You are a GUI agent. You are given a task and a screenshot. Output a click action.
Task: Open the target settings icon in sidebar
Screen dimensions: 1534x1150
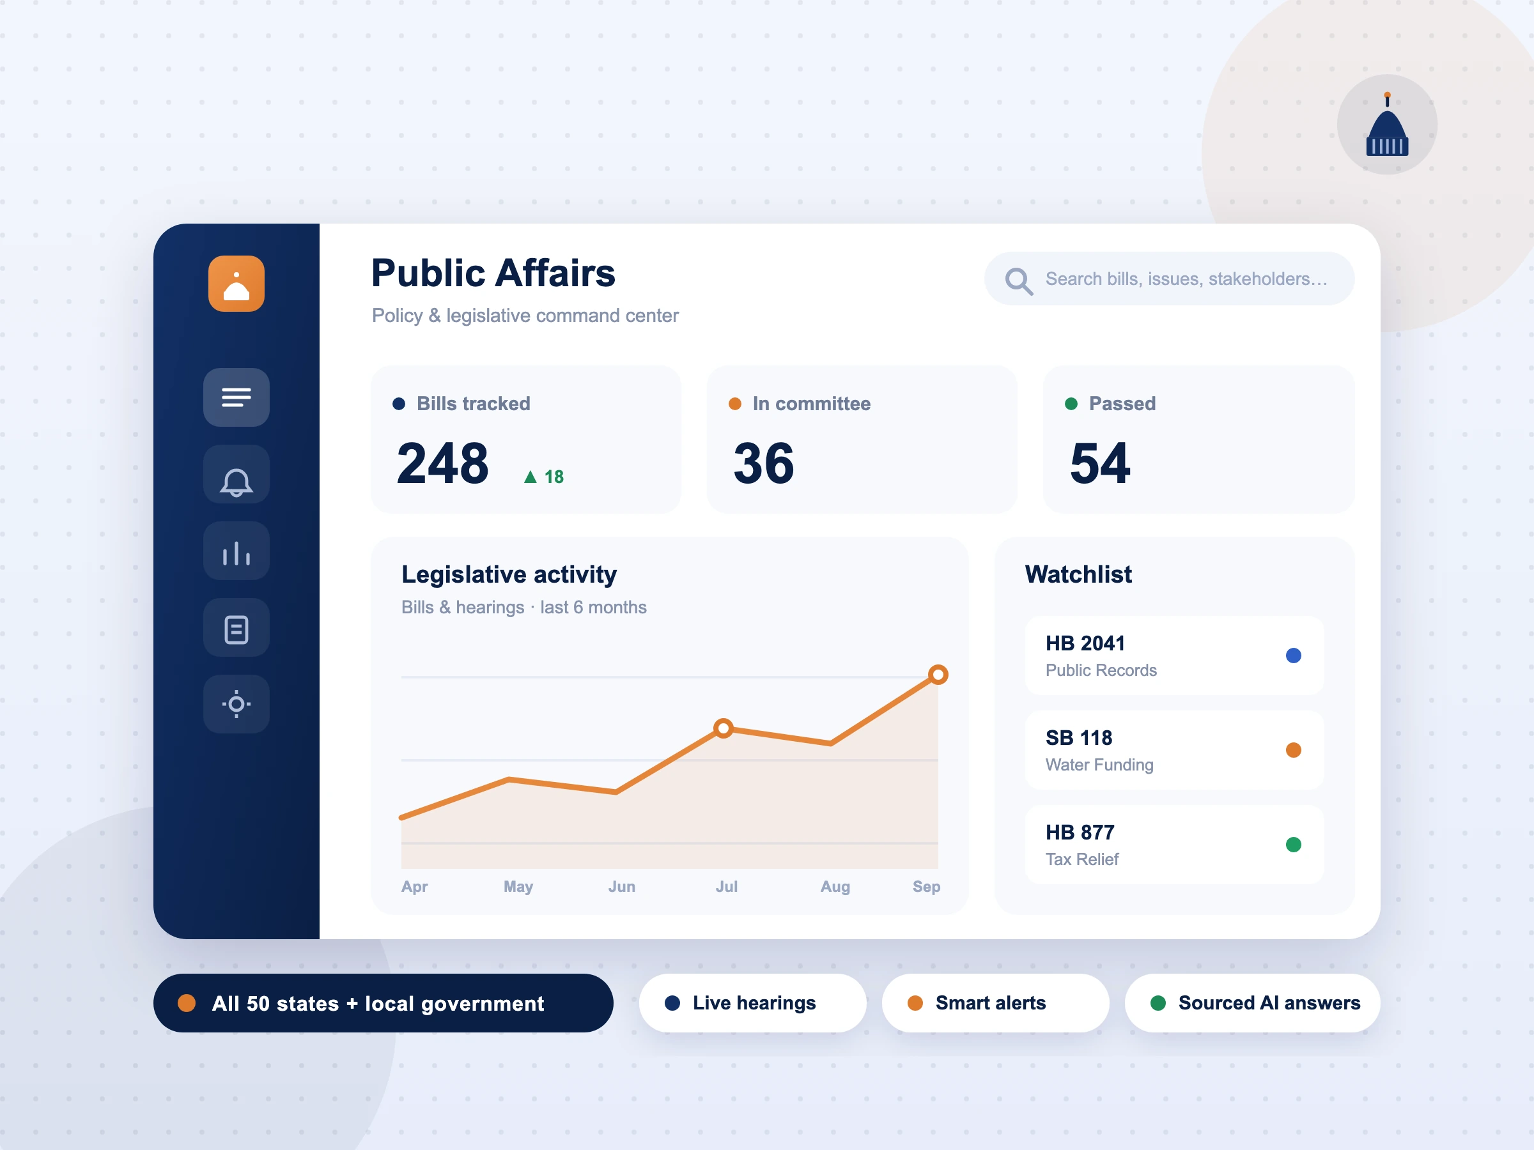(236, 704)
